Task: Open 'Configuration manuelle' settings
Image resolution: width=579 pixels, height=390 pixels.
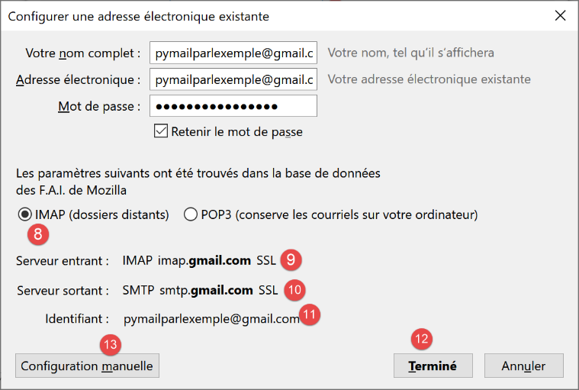Action: pyautogui.click(x=87, y=366)
